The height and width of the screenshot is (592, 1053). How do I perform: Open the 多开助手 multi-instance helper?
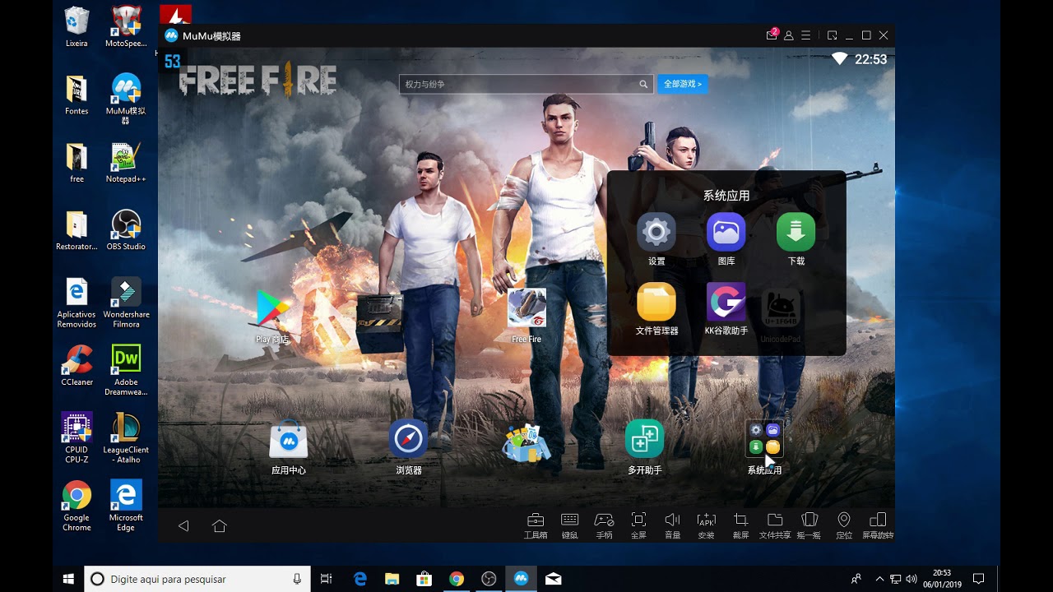point(644,446)
